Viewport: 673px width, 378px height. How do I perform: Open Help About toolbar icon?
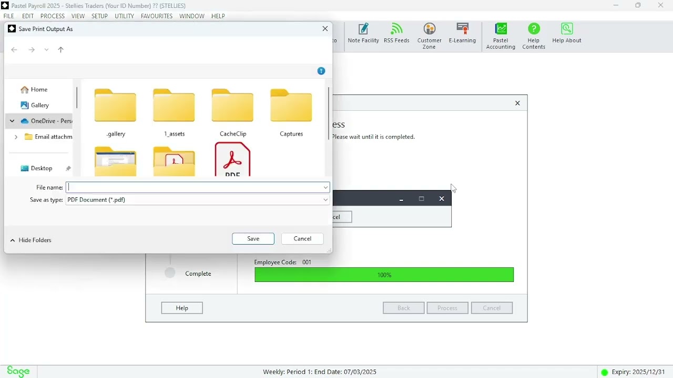click(x=567, y=34)
